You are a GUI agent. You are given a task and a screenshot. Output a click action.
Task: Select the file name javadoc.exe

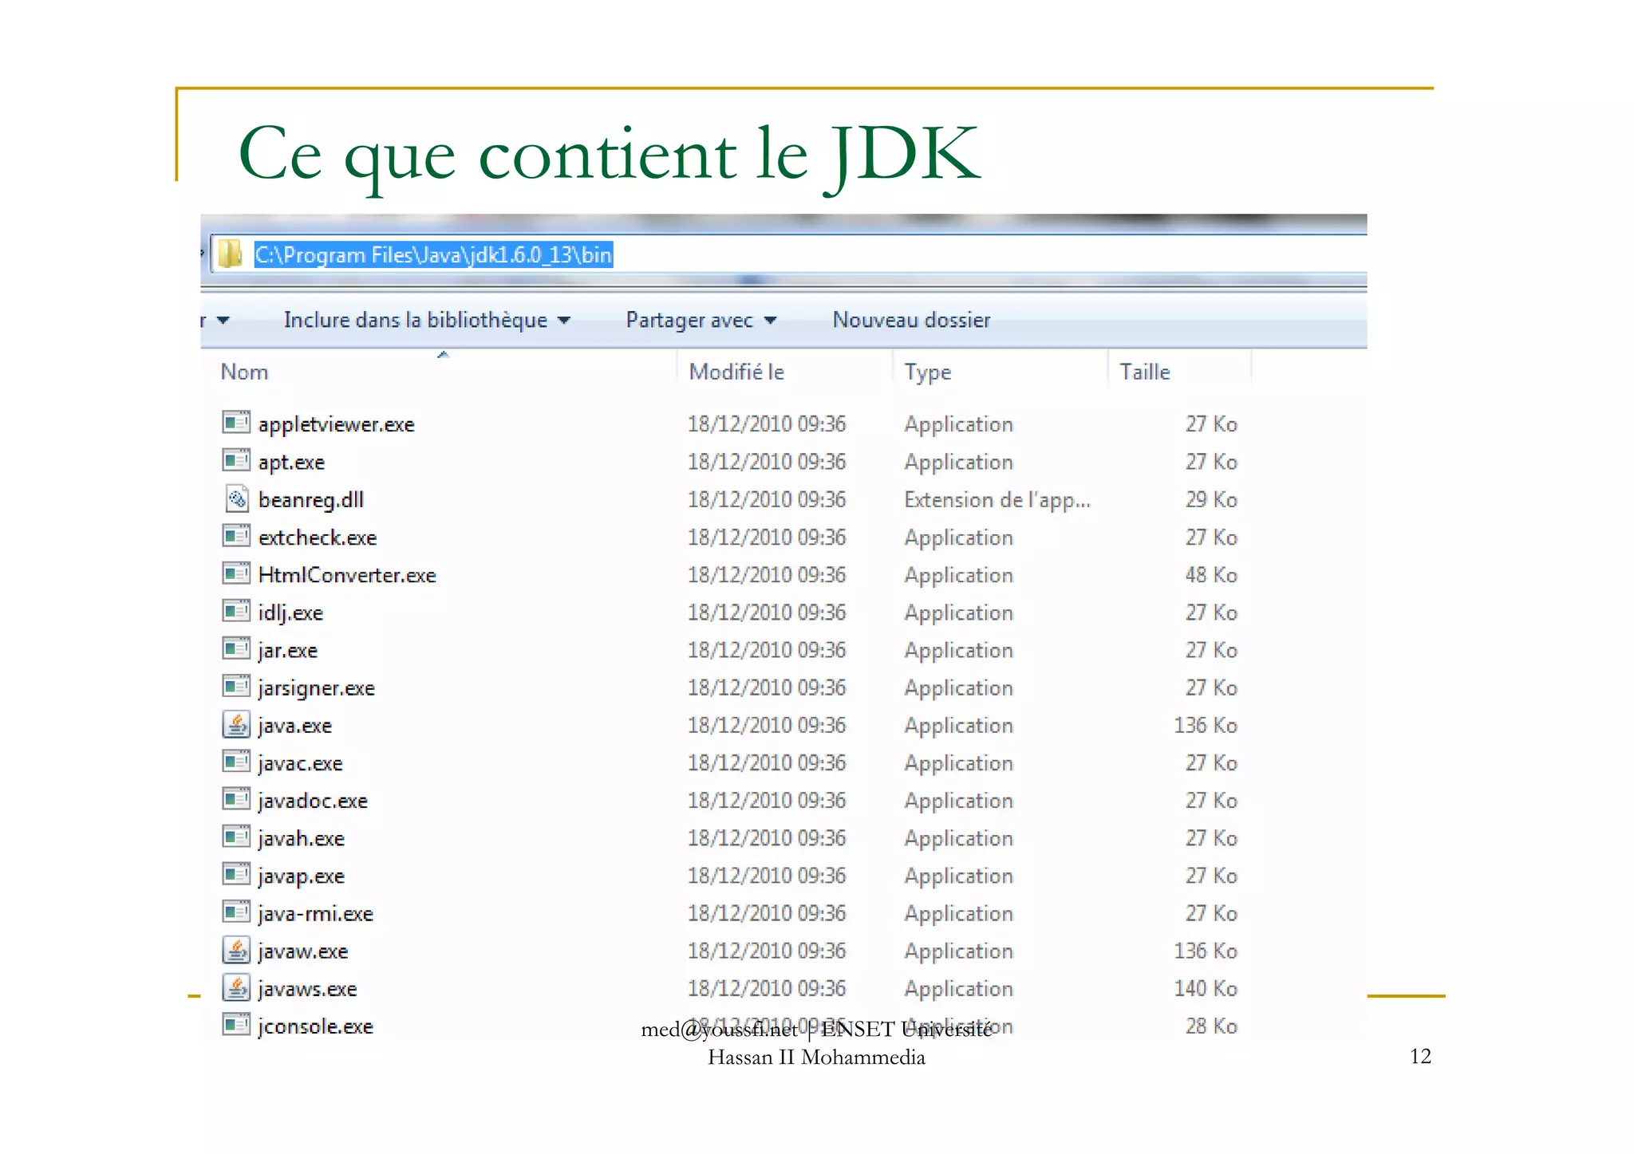coord(313,801)
